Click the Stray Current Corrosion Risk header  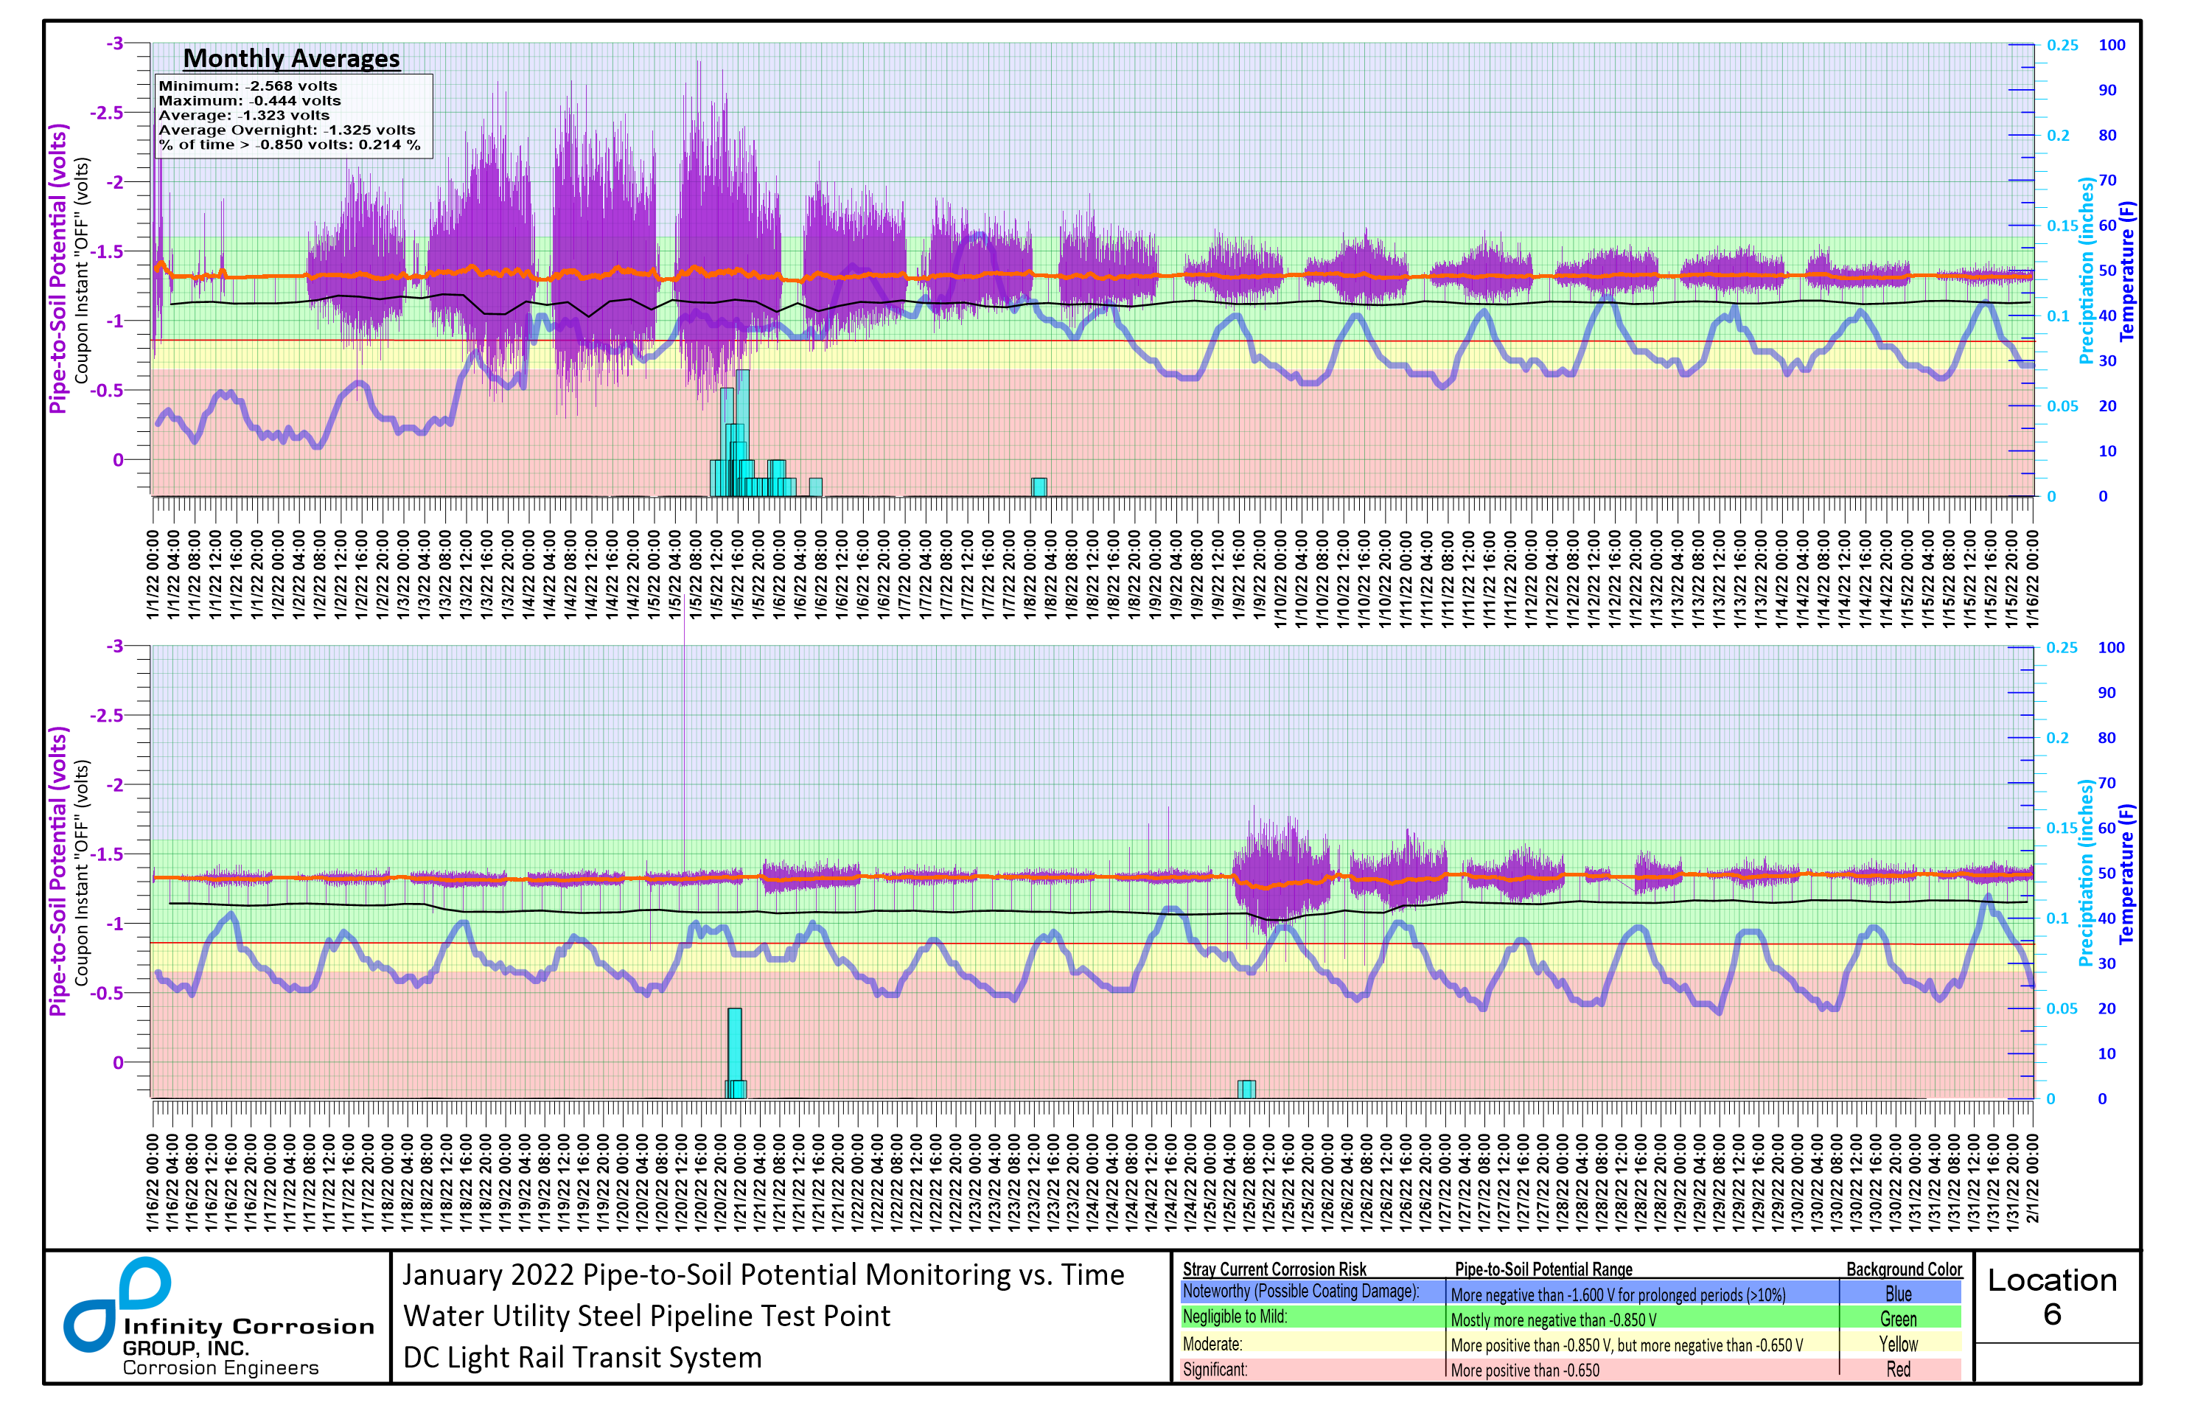(1274, 1269)
